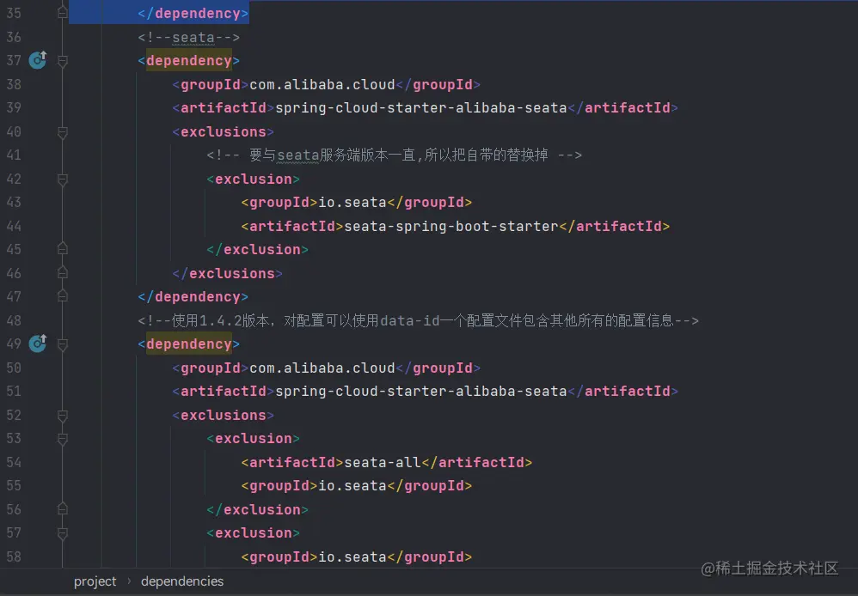Click the 1.4.2 version comment on line 48
The width and height of the screenshot is (858, 596).
418,320
